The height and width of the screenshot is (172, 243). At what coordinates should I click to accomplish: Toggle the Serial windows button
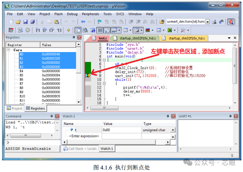coord(136,30)
